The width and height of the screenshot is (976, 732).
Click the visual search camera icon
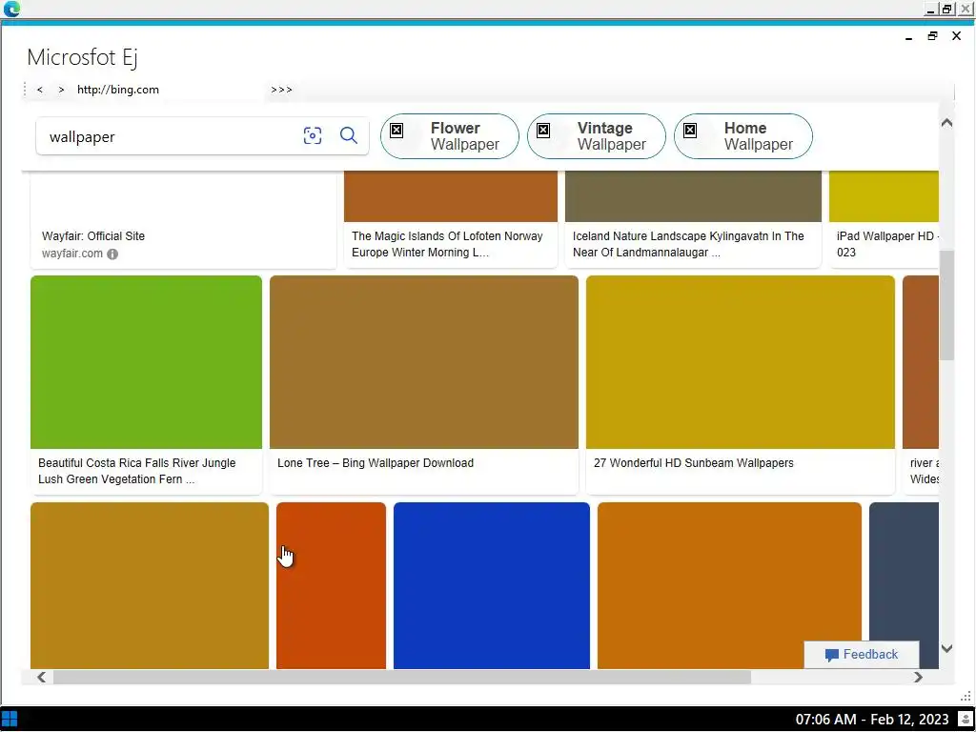coord(313,135)
